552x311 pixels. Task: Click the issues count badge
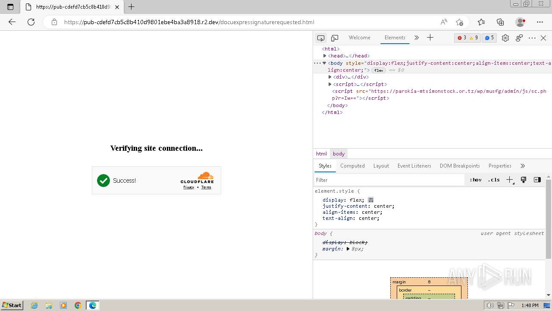tap(489, 38)
